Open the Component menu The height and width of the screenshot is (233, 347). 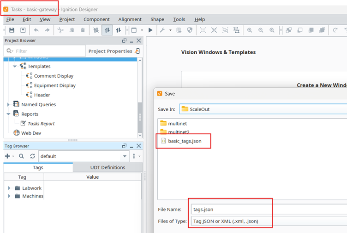pos(96,19)
